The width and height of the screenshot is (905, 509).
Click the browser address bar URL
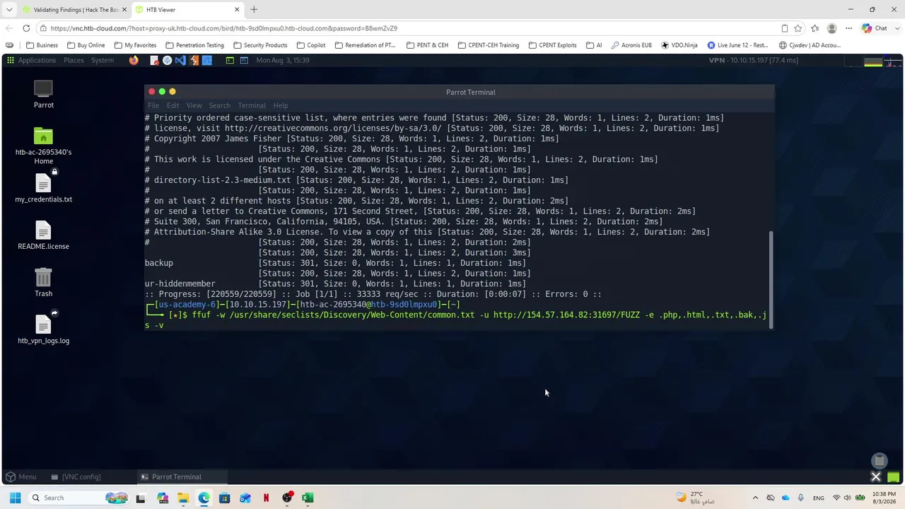tap(223, 28)
